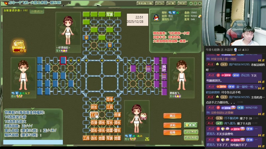
Task: Click the 10连胜奖火箭 line
Action: point(15,117)
